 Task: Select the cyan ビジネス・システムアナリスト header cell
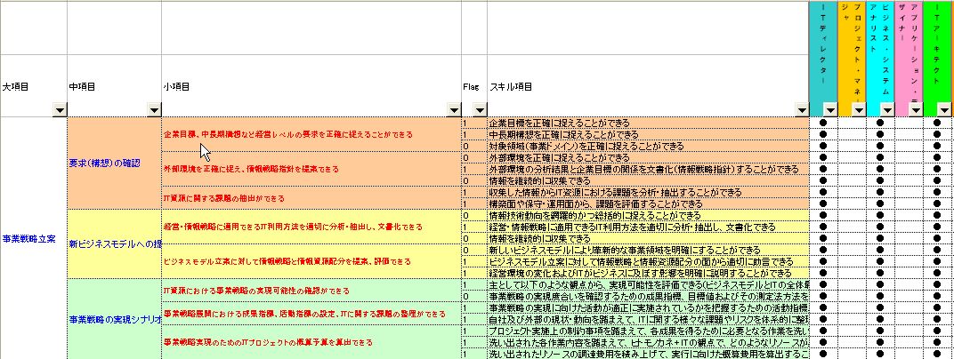(880, 59)
